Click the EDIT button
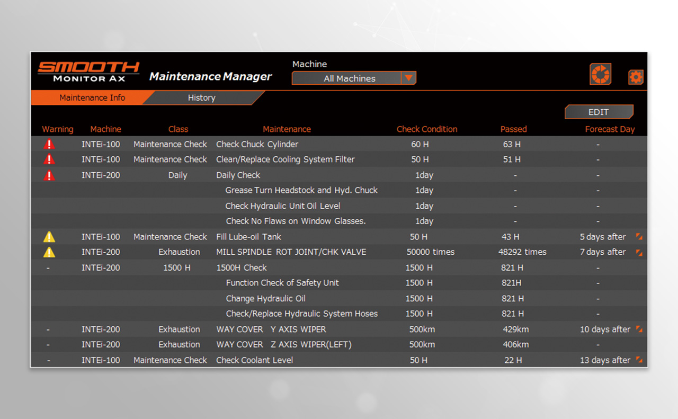This screenshot has width=678, height=419. pos(599,112)
